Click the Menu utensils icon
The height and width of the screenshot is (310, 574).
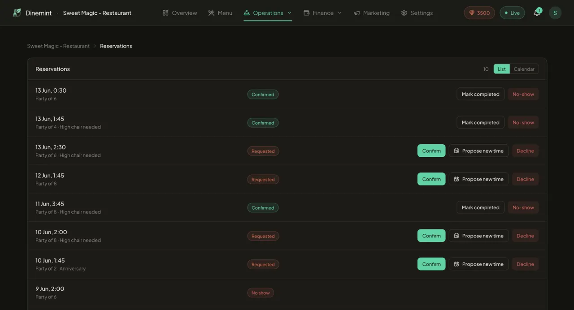click(x=211, y=13)
